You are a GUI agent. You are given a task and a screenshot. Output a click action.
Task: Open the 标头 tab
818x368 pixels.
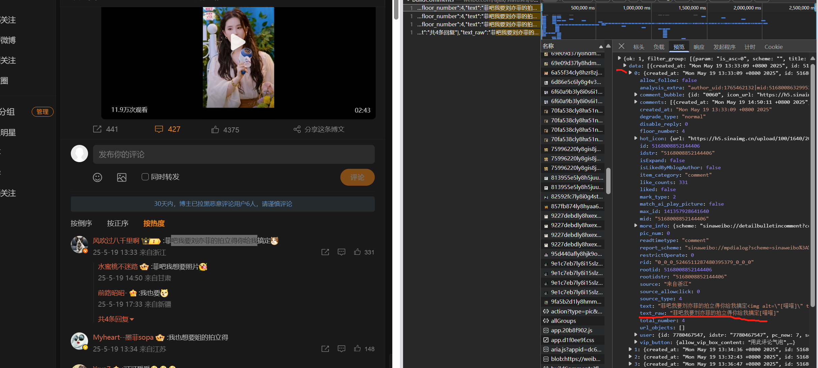(639, 47)
